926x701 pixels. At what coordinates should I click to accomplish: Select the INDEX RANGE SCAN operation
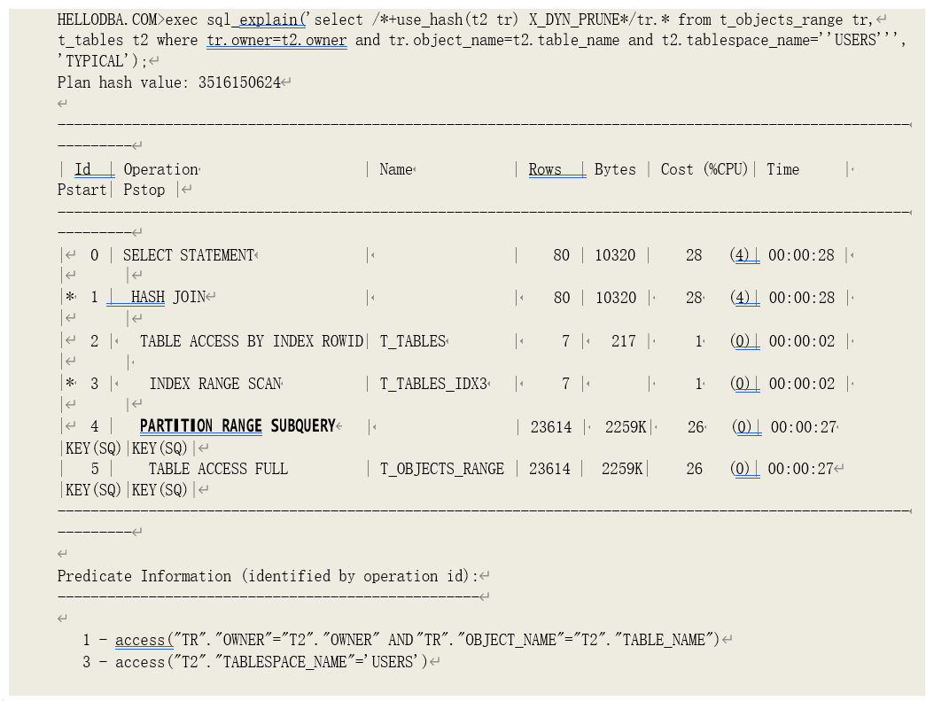coord(215,384)
